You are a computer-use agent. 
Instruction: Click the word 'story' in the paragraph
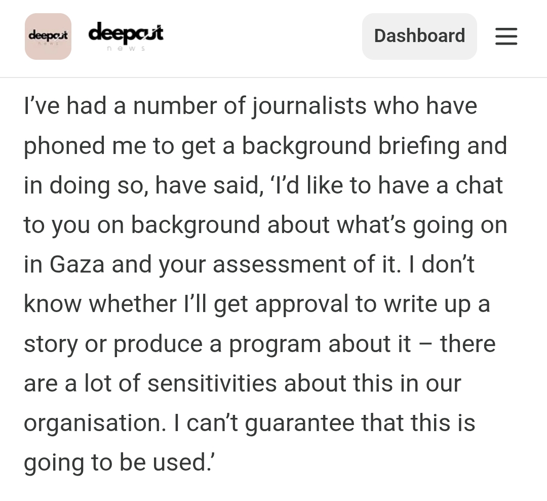click(x=50, y=343)
